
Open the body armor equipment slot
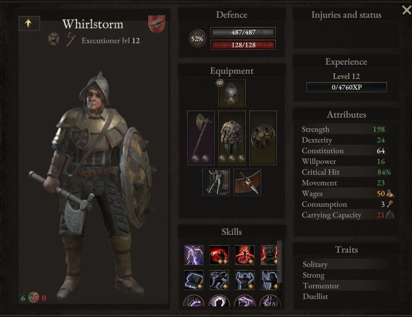click(231, 138)
